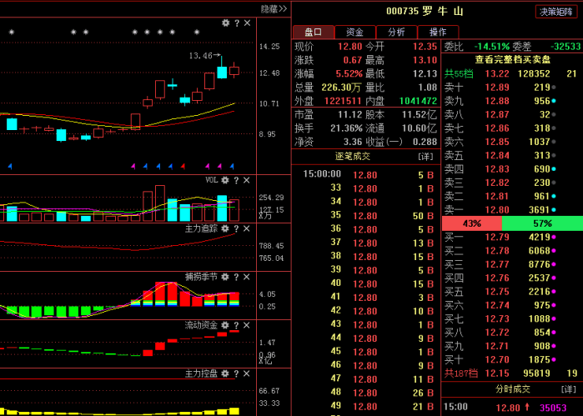The height and width of the screenshot is (416, 583).
Task: Open gear settings on 主力追踪 panel
Action: pyautogui.click(x=225, y=228)
